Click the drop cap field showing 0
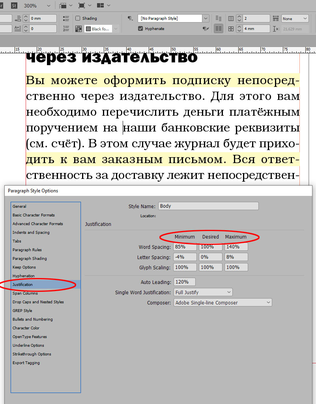Screen dimensions: 316x404 pos(43,28)
